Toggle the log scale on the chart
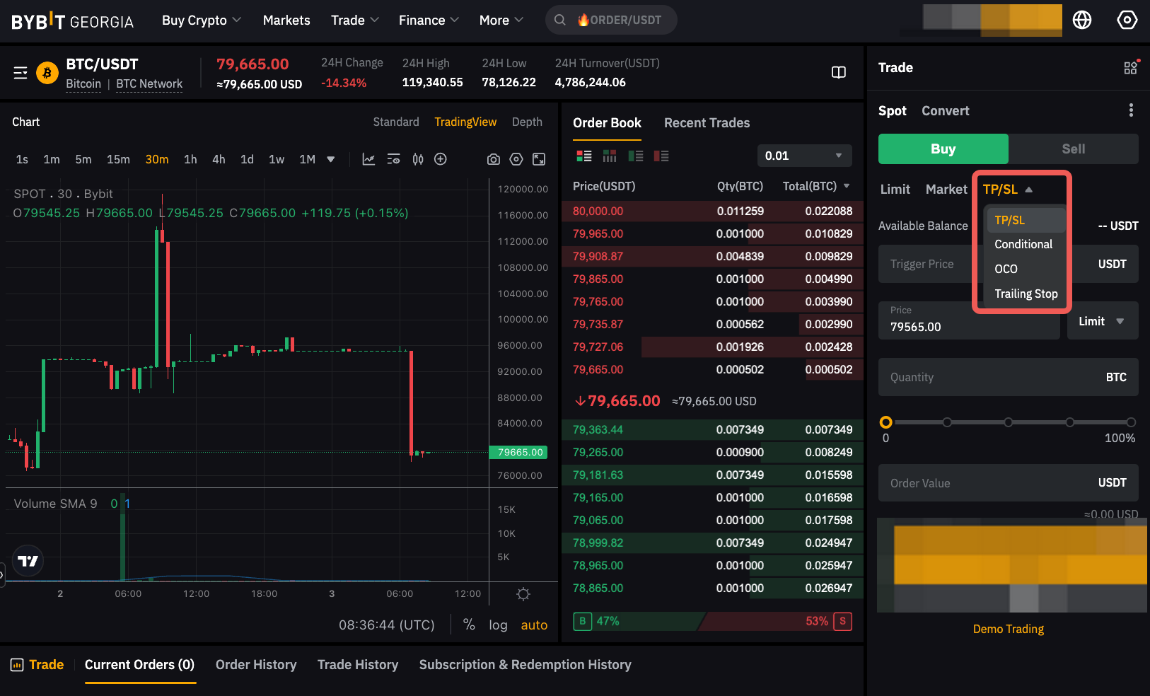This screenshot has height=696, width=1150. coord(498,625)
